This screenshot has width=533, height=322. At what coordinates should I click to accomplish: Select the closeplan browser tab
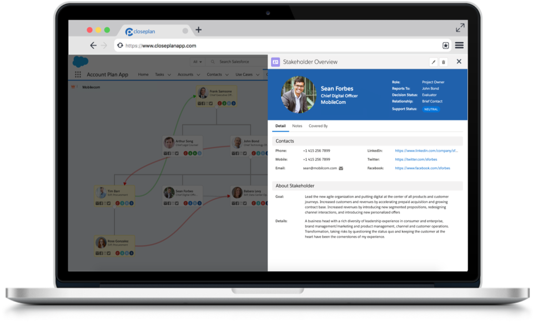[155, 31]
